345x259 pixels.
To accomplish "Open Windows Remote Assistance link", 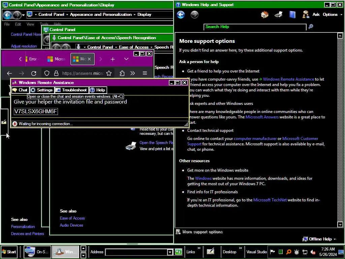I will [x=288, y=79].
